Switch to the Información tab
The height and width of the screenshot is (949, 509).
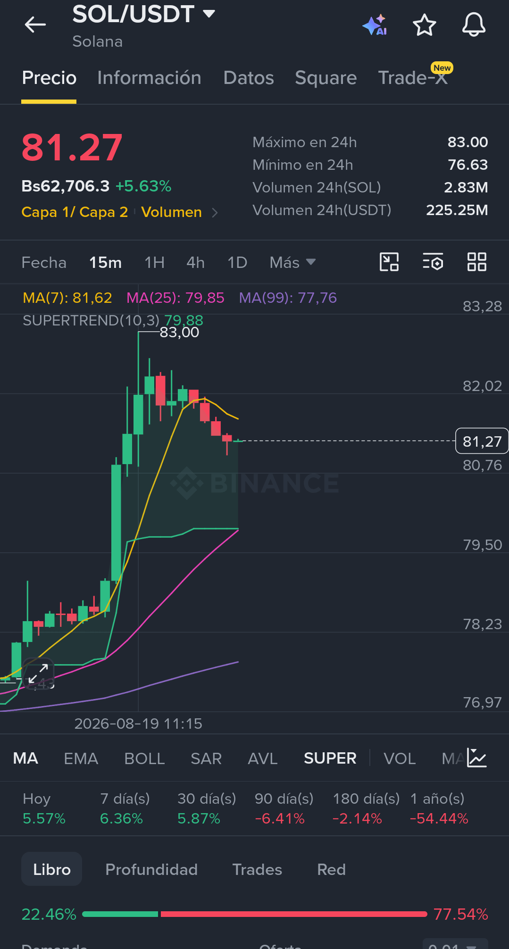pyautogui.click(x=149, y=78)
